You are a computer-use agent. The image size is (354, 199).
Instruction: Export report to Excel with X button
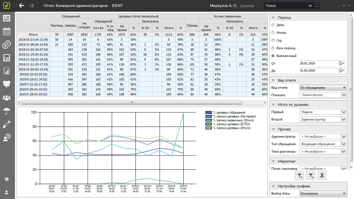pyautogui.click(x=322, y=175)
